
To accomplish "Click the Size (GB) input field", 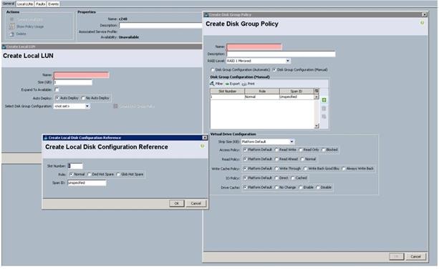I will tap(73, 82).
